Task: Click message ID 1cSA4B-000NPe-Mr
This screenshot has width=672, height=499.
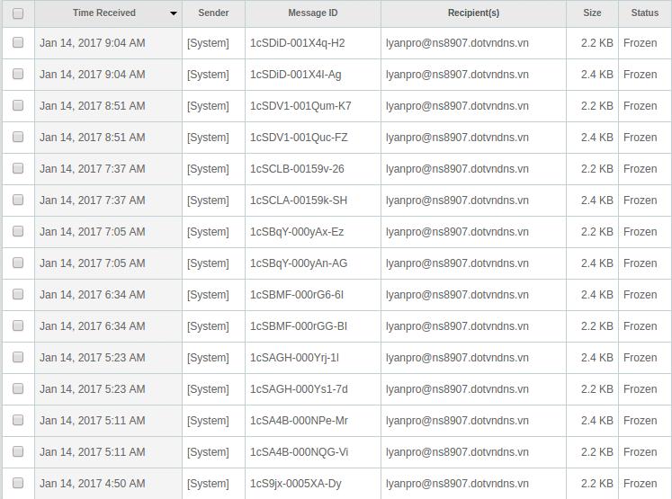Action: point(300,421)
